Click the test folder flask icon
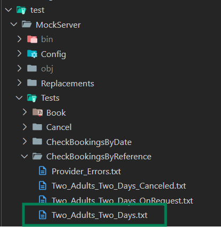Screen dimensions: 221x227 pos(21,10)
